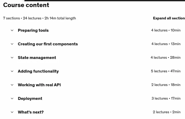Image resolution: width=185 pixels, height=119 pixels.
Task: Click the 4 lectures 10min summary
Action: (166, 30)
